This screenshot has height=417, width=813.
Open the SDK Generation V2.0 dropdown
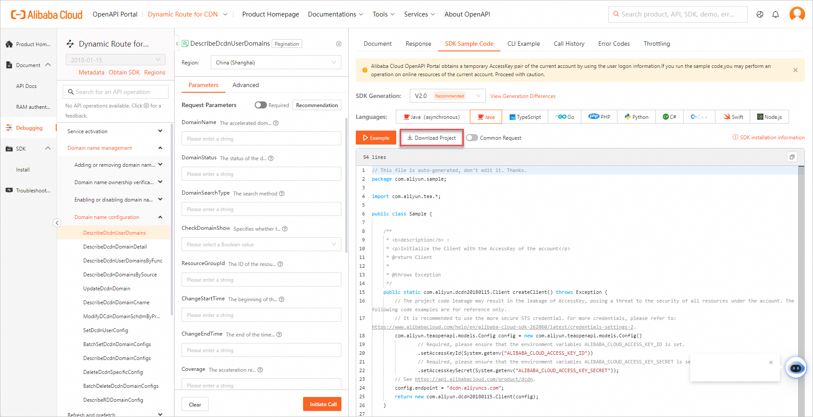click(x=447, y=96)
